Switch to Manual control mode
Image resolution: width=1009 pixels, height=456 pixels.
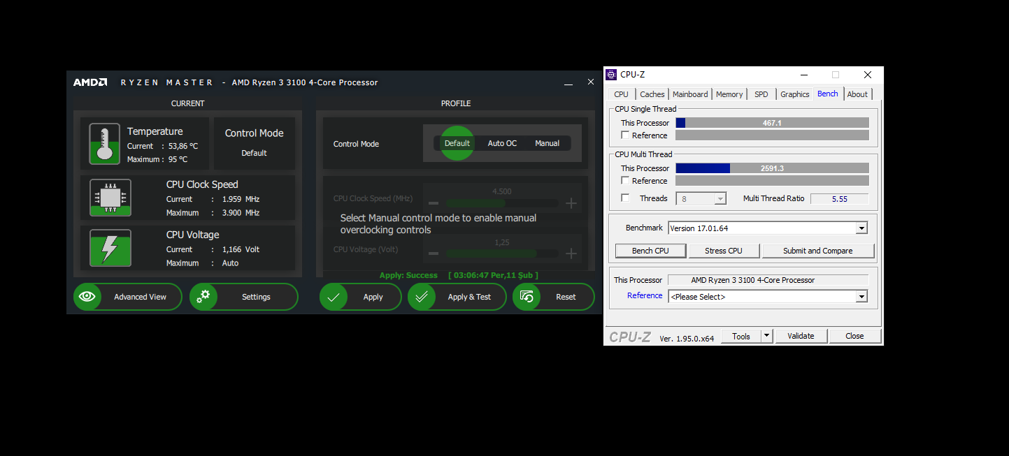pos(547,143)
